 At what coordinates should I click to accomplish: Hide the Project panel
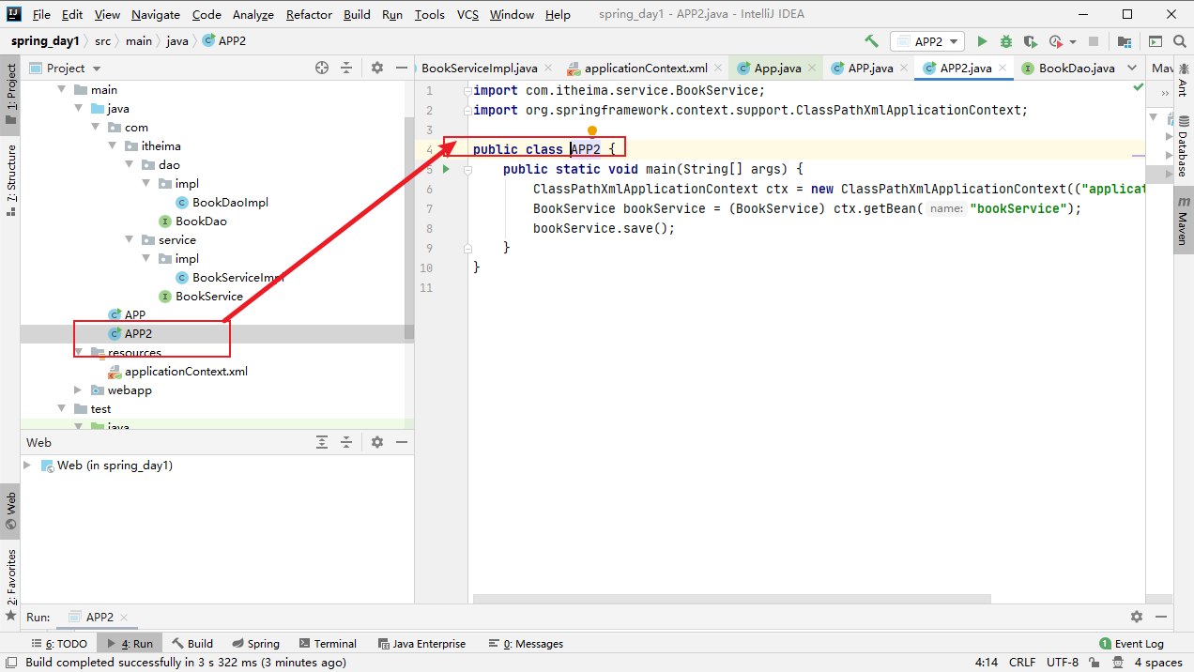pos(402,68)
